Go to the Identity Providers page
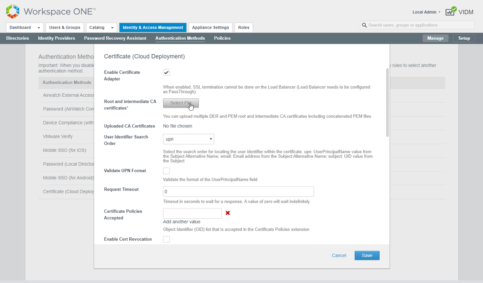 pyautogui.click(x=56, y=38)
